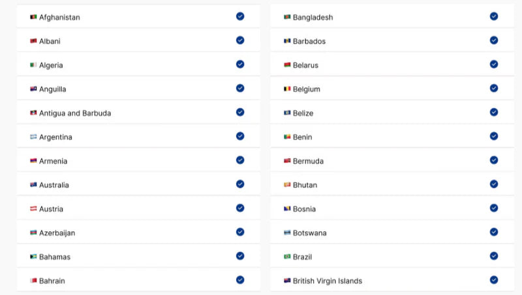This screenshot has width=522, height=295.
Task: Toggle the British Virgin Islands checkmark
Action: 494,280
